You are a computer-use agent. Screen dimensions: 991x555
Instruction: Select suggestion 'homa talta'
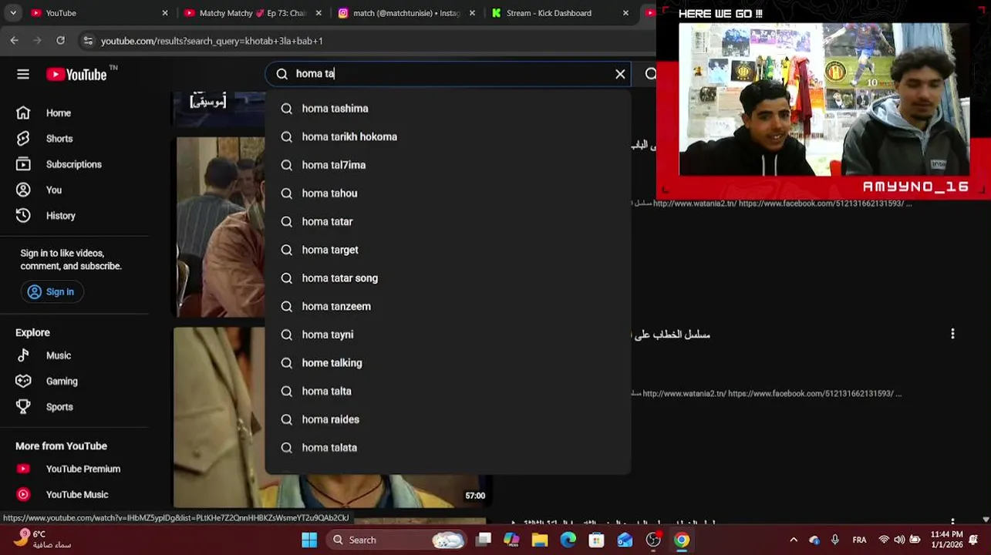[447, 391]
